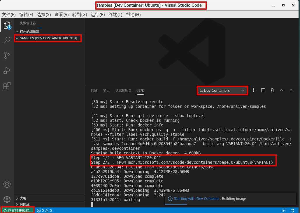Split the terminal panel

tap(263, 90)
